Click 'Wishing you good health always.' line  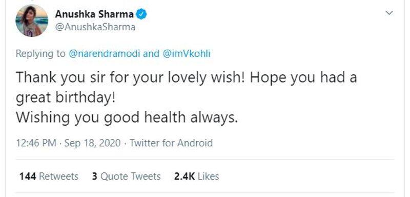pos(127,117)
